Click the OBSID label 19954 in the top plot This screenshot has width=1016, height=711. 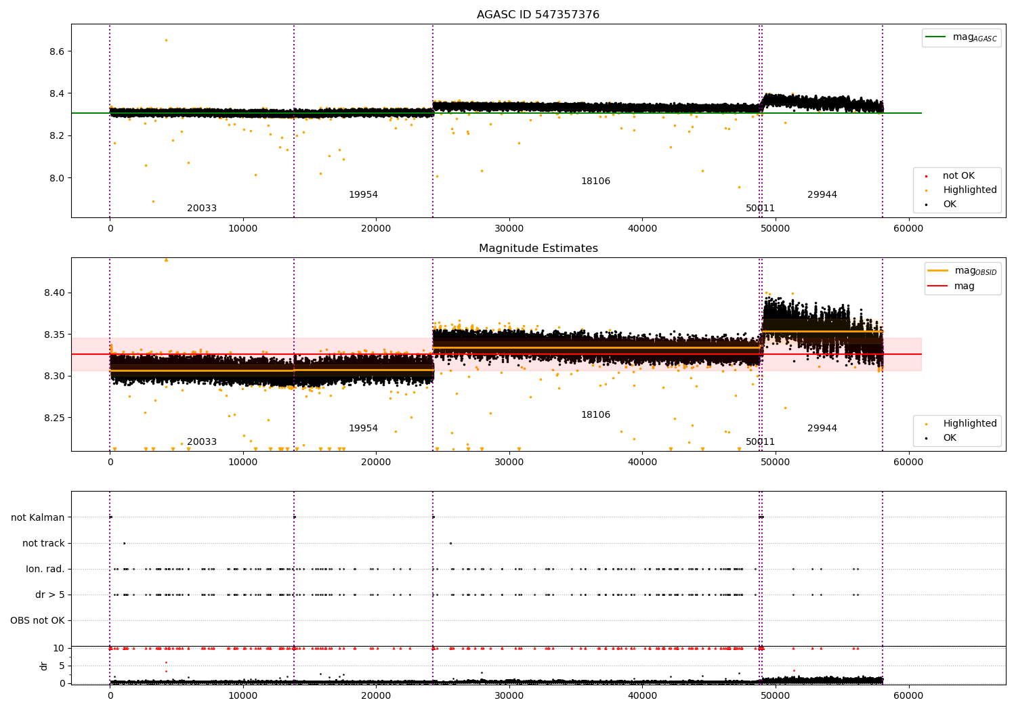363,195
